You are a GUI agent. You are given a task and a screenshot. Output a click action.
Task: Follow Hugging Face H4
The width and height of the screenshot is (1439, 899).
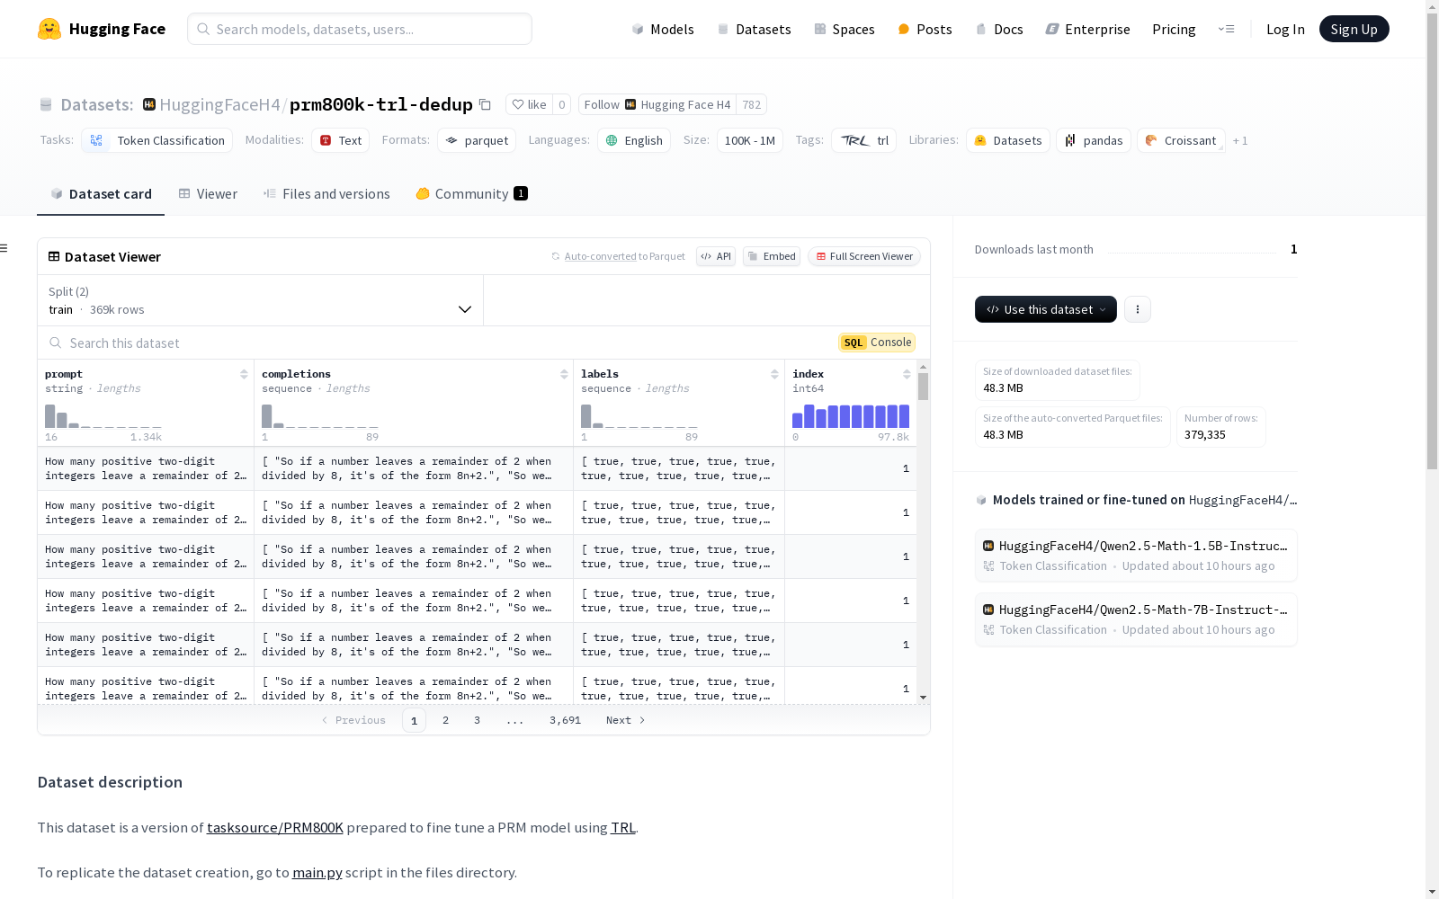(x=657, y=104)
